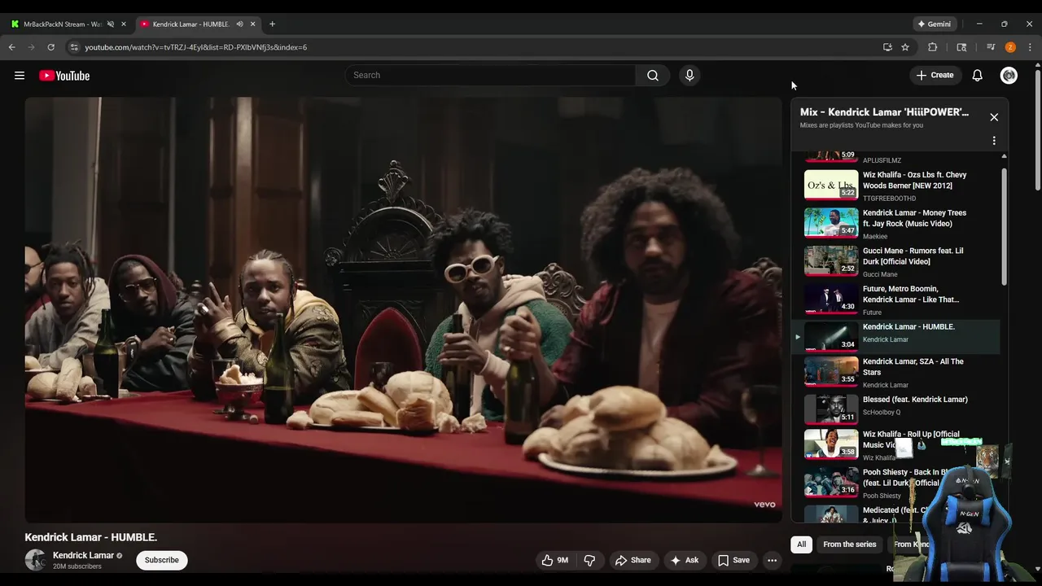
Task: Bookmark this page with star icon
Action: pyautogui.click(x=905, y=47)
